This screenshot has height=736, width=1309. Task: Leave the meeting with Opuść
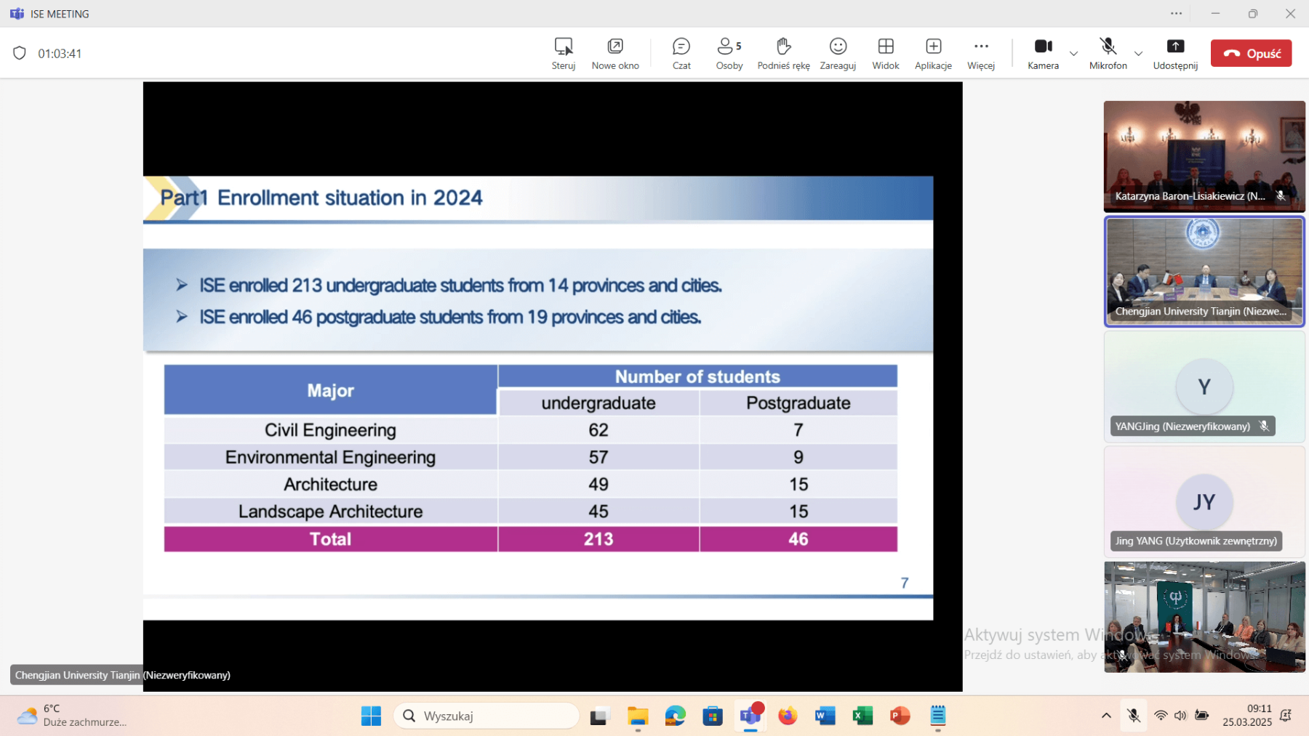click(1251, 53)
